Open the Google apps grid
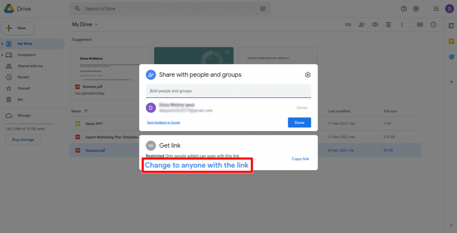457x233 pixels. pos(436,8)
